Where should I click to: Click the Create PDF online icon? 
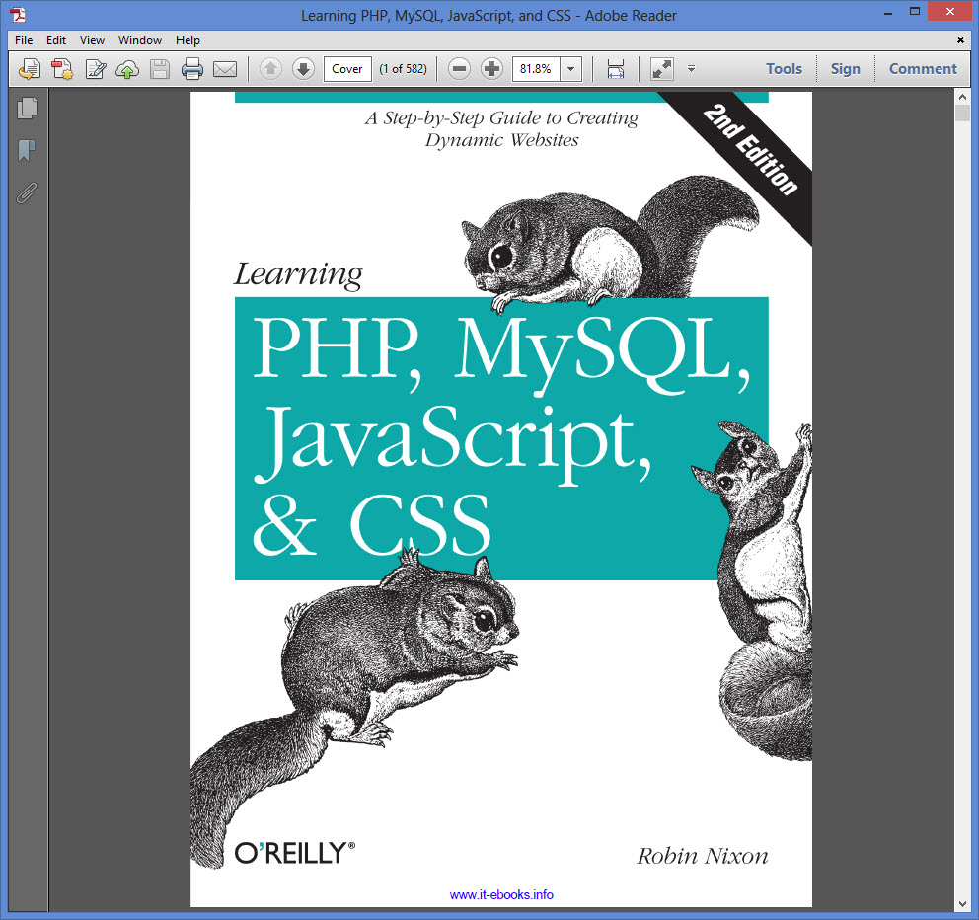click(x=62, y=69)
